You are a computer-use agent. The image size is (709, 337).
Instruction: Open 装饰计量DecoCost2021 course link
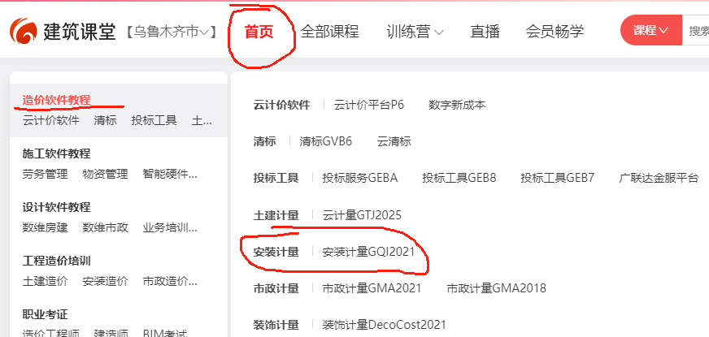(x=384, y=324)
